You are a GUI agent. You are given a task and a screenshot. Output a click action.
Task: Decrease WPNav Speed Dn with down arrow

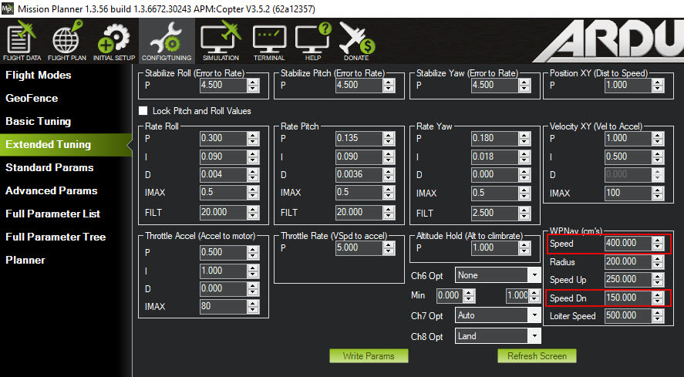click(x=657, y=301)
